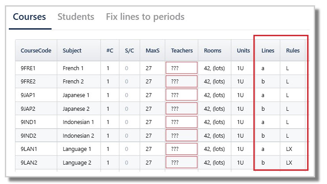Click the MaxS column header

152,51
